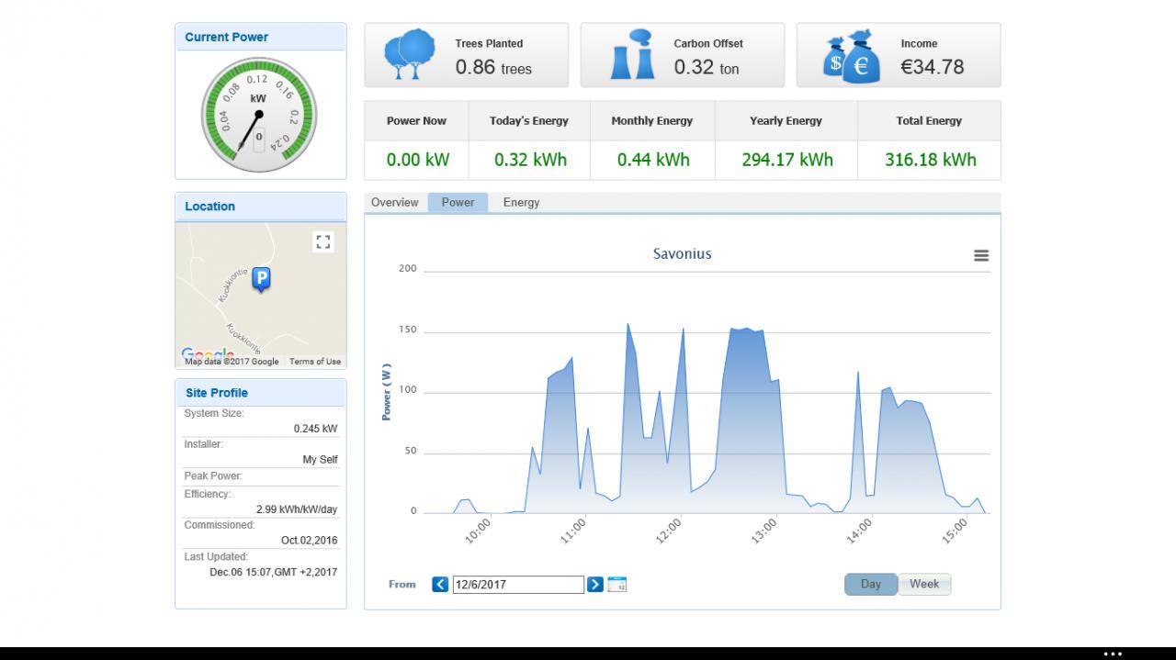Select the Day view toggle
The width and height of the screenshot is (1176, 660).
[871, 584]
